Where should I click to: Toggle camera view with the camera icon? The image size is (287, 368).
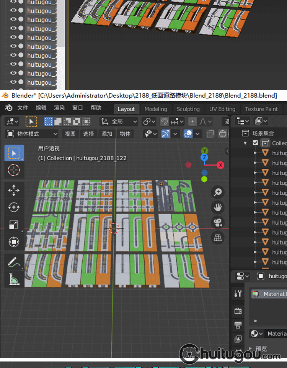coord(218,222)
